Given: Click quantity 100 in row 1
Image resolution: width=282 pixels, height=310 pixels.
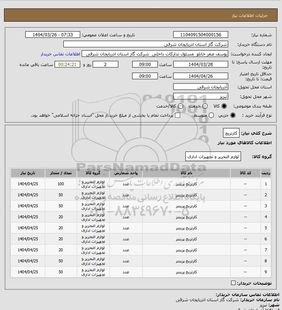Looking at the screenshot, I should 61,184.
